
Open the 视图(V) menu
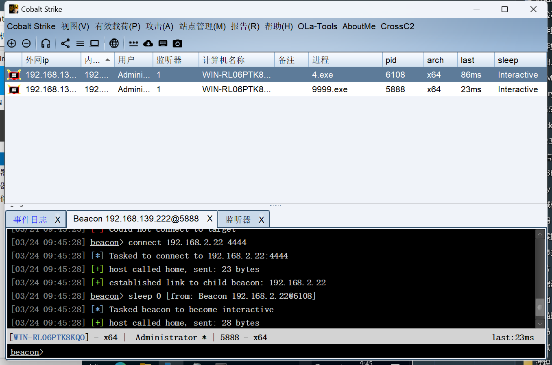pyautogui.click(x=75, y=26)
